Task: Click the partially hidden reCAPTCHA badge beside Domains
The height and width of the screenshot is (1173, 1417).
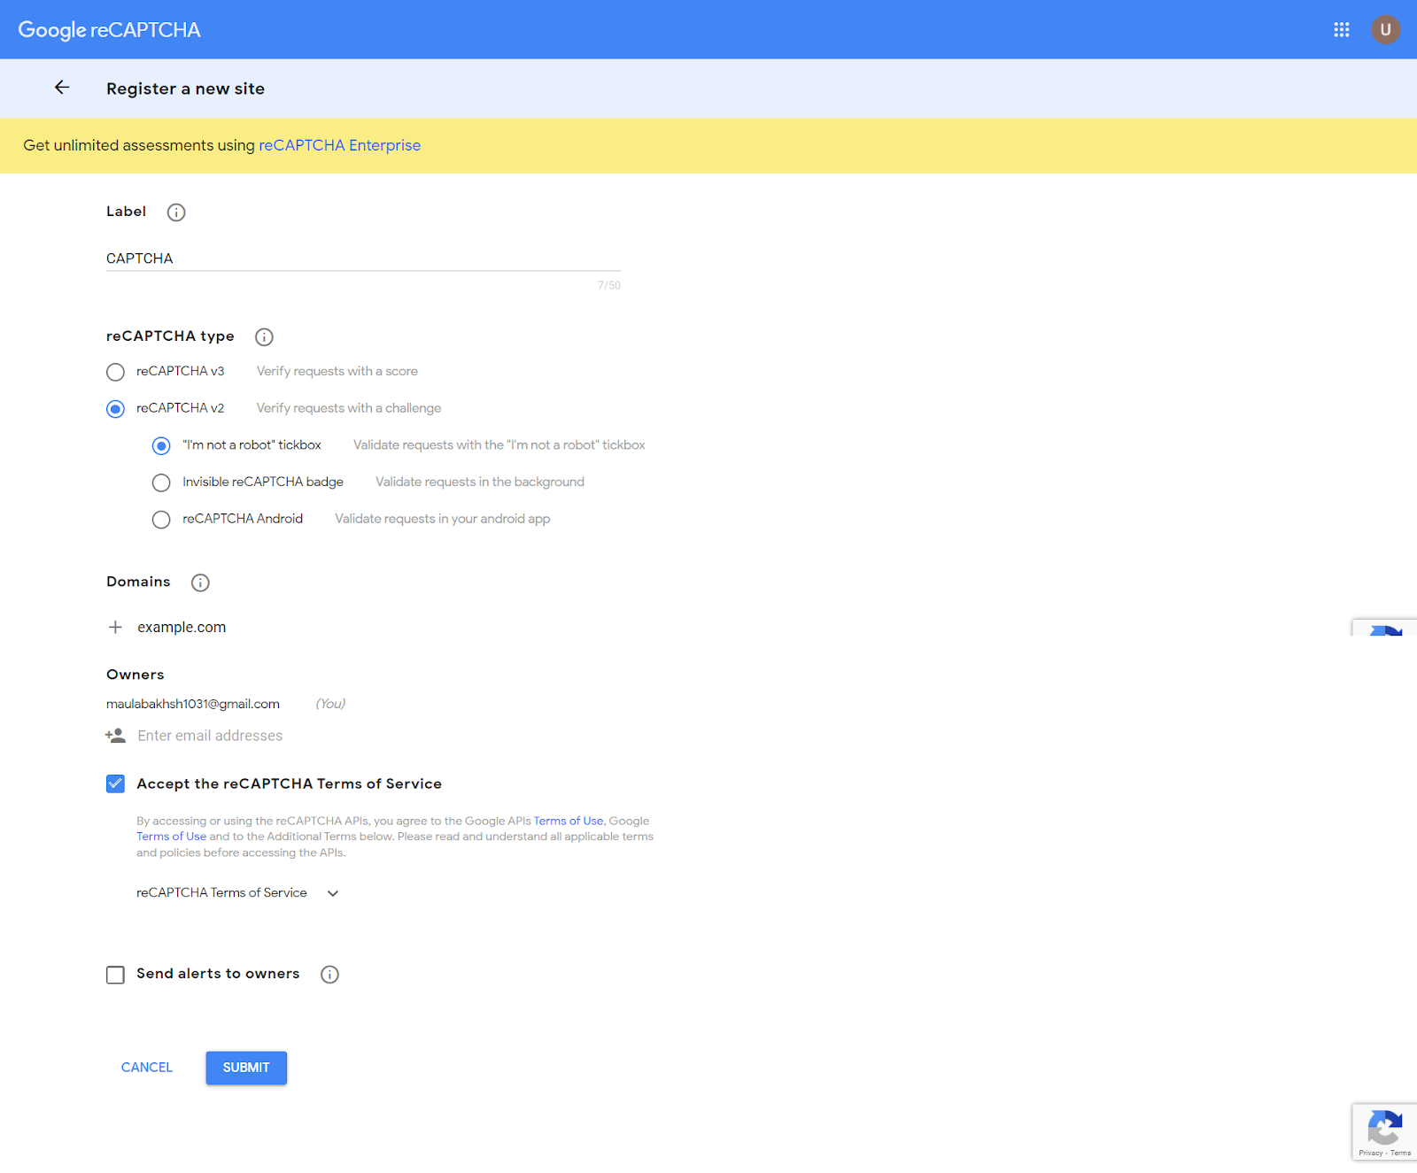Action: [1385, 628]
